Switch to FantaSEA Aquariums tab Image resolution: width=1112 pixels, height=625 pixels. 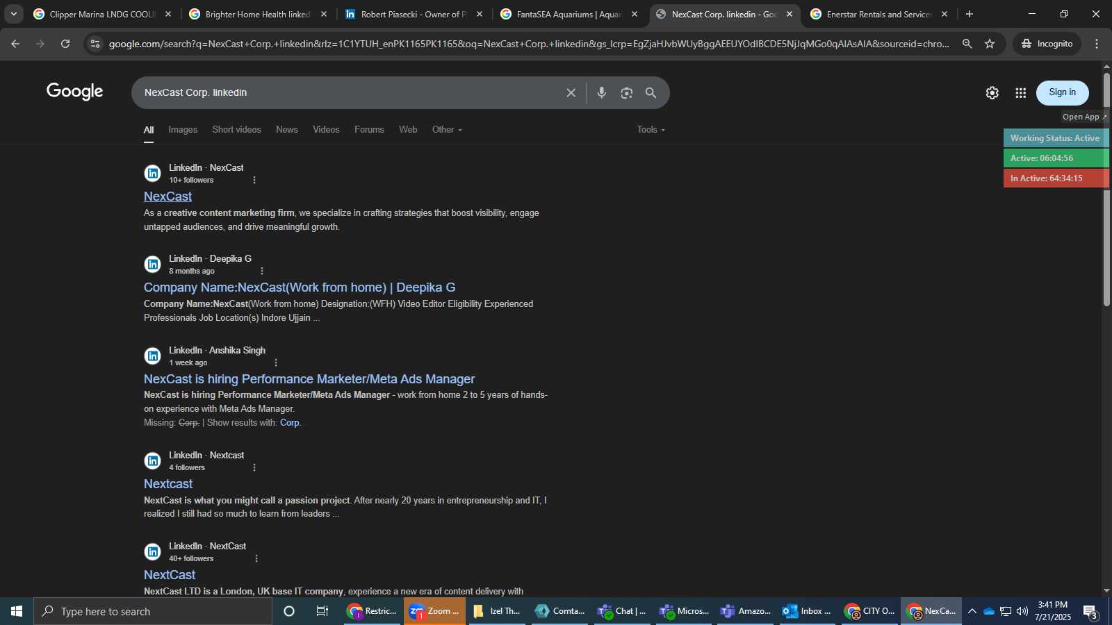(569, 14)
